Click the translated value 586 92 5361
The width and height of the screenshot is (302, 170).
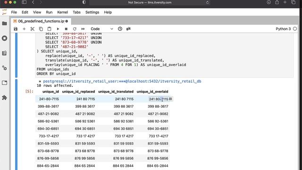(x=124, y=121)
